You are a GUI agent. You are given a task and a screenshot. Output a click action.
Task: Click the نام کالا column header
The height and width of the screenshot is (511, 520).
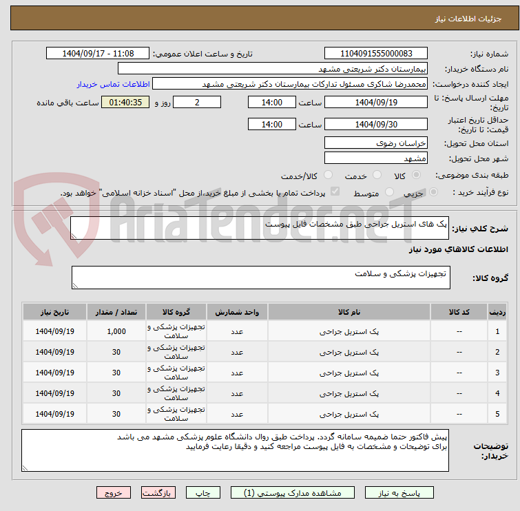tap(349, 312)
